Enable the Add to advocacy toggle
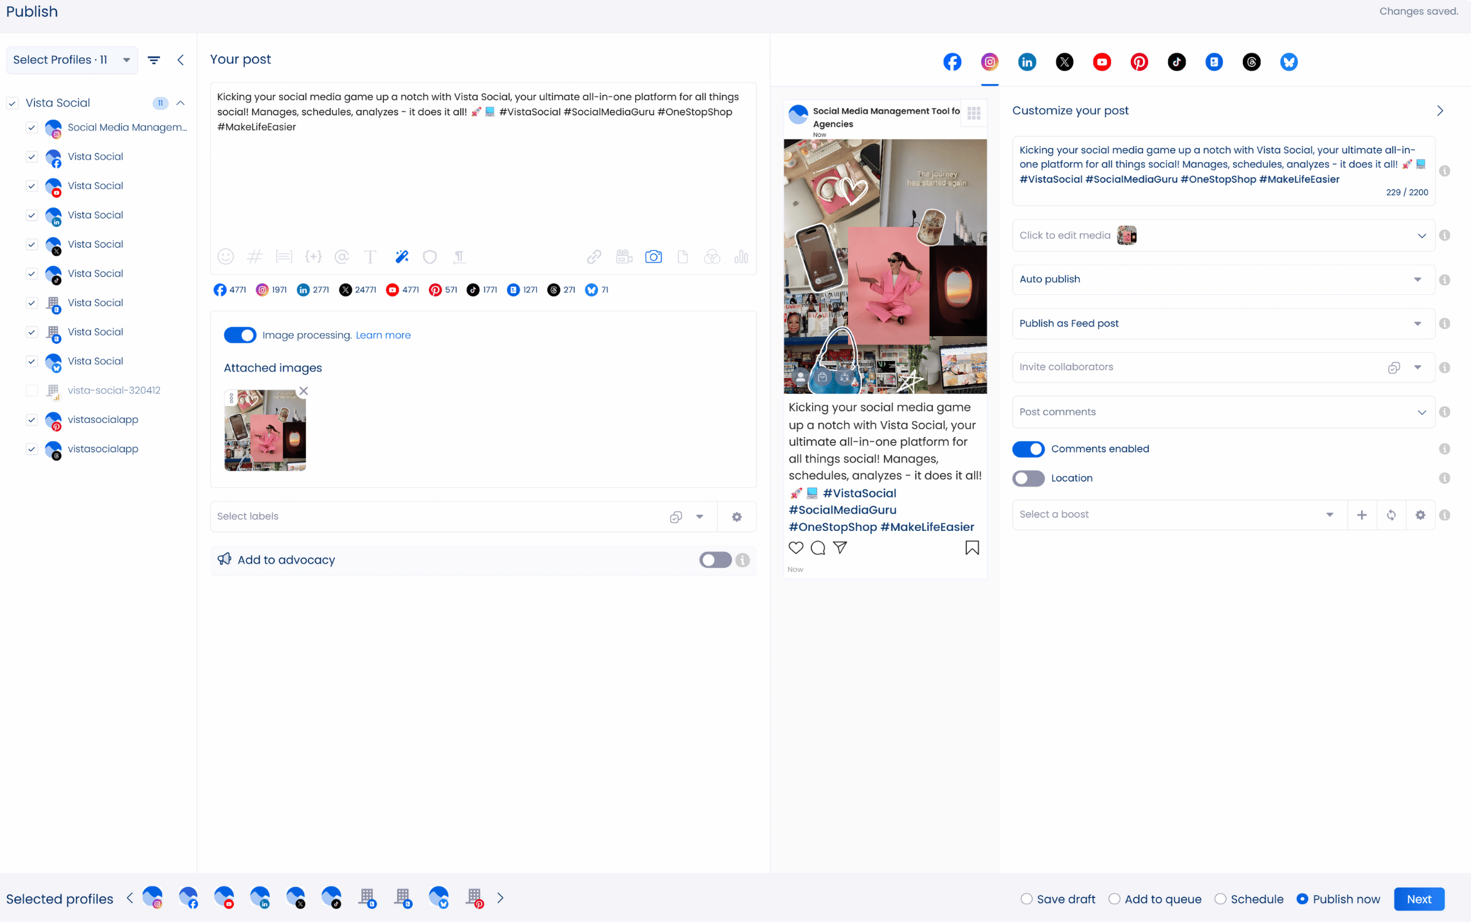 point(715,560)
